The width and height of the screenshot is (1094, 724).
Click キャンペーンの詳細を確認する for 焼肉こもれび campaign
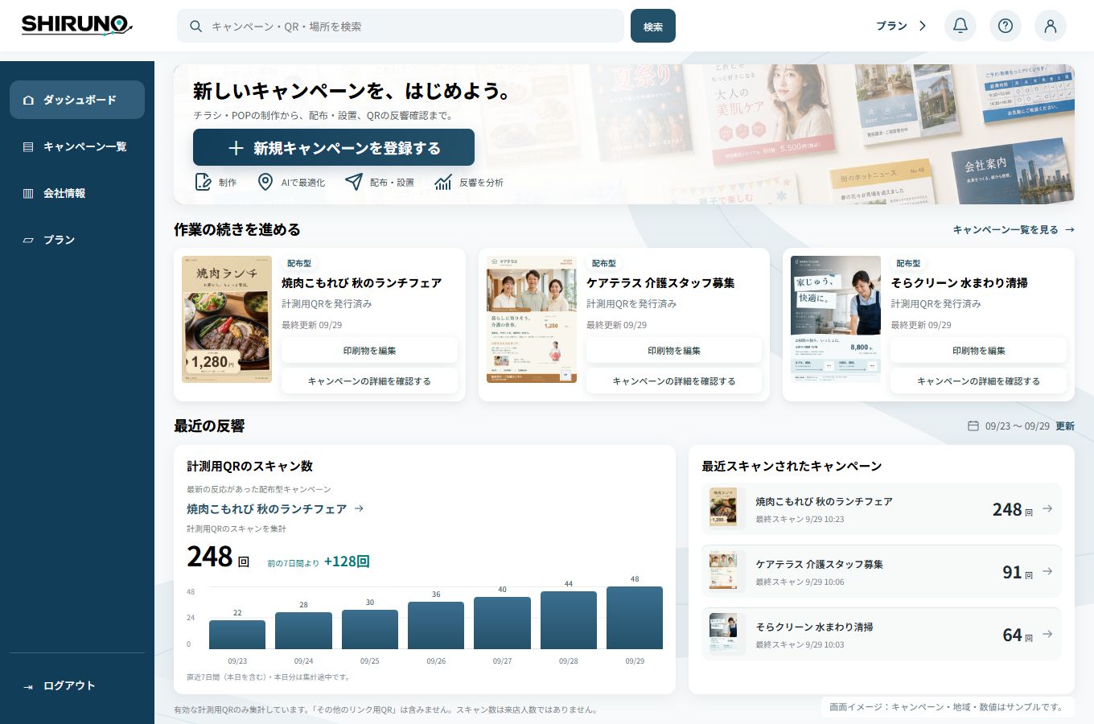pyautogui.click(x=369, y=381)
